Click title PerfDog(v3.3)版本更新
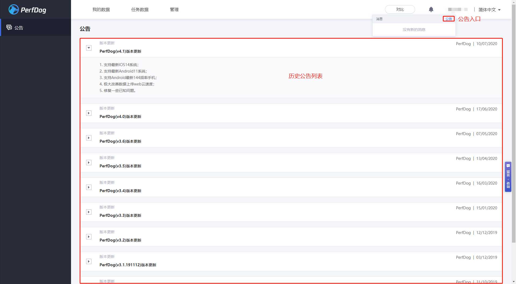The height and width of the screenshot is (284, 516). coord(120,215)
